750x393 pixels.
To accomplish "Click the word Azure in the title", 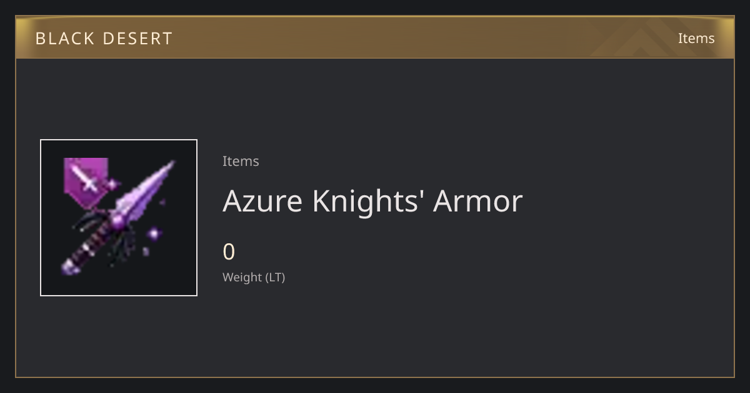I will [262, 201].
